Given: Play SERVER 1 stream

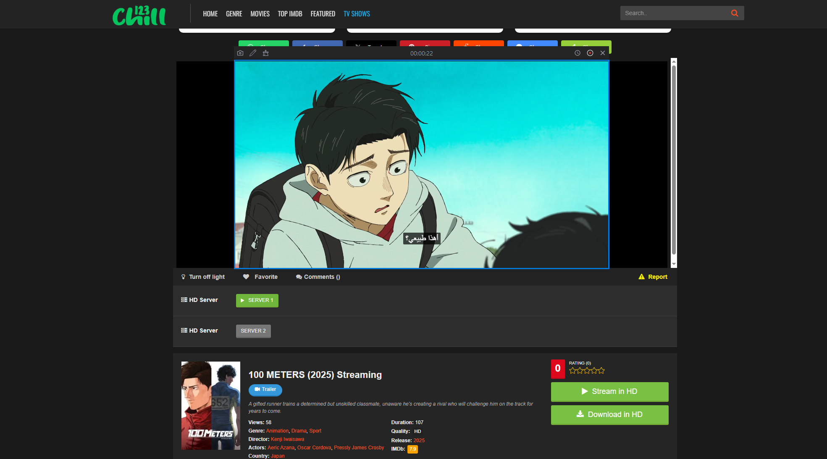Looking at the screenshot, I should 257,300.
